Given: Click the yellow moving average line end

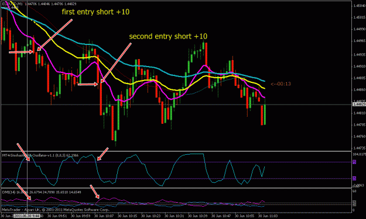Looking at the screenshot, I should (x=264, y=88).
